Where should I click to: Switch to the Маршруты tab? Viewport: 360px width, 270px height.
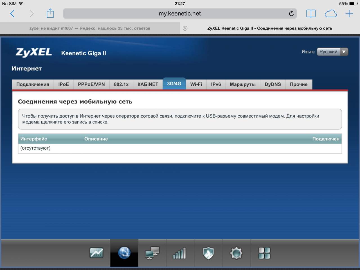click(243, 84)
